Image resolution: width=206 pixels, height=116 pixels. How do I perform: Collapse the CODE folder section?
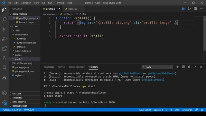(24, 26)
